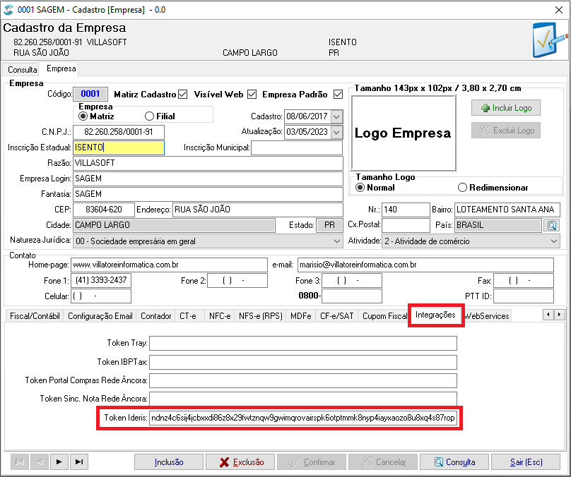Viewport: 571px width, 477px height.
Task: Uncheck the Visível Web checkbox
Action: coord(252,95)
